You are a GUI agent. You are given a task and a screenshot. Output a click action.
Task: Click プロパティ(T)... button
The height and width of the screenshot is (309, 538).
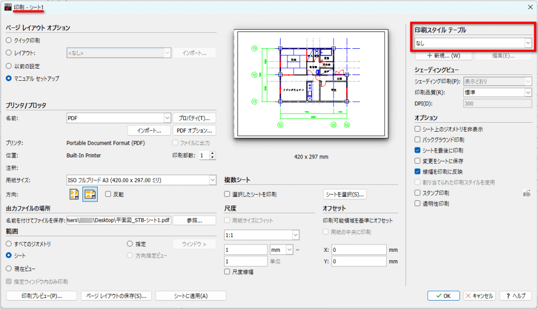(x=194, y=118)
